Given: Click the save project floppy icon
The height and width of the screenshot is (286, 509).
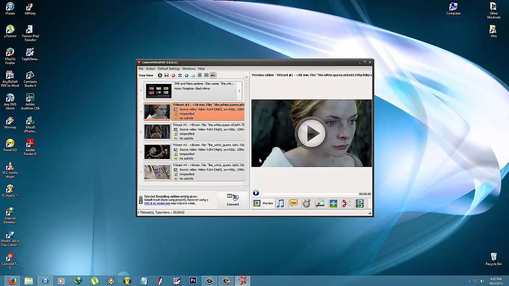Looking at the screenshot, I should pyautogui.click(x=166, y=75).
